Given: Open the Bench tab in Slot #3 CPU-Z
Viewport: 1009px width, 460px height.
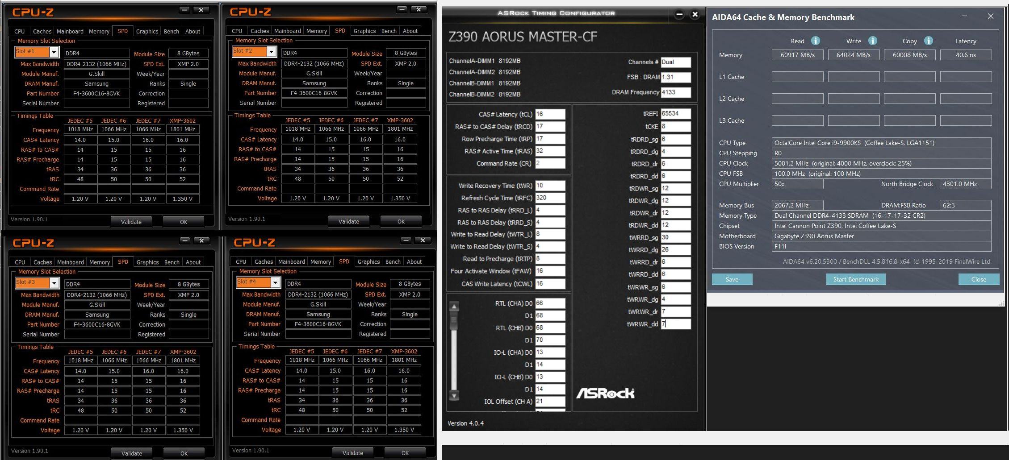Looking at the screenshot, I should coord(172,262).
